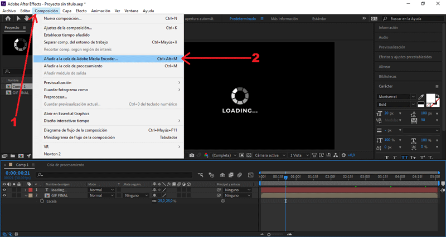Enable motion blur icon in timeline
Screen dimensions: 446x237
click(240, 175)
